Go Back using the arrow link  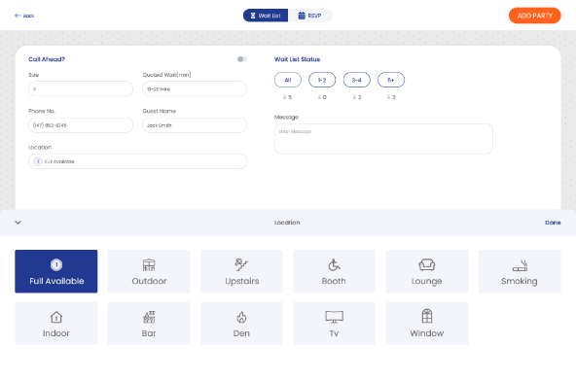click(24, 16)
